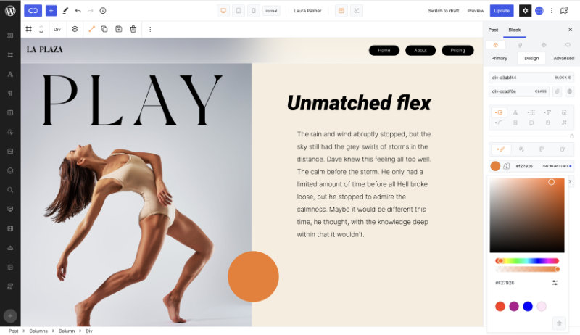The width and height of the screenshot is (580, 335).
Task: Click the Update button
Action: tap(502, 11)
